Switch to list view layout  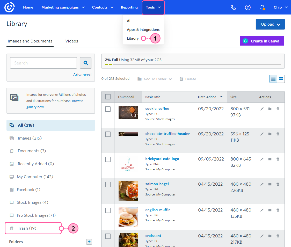click(273, 79)
